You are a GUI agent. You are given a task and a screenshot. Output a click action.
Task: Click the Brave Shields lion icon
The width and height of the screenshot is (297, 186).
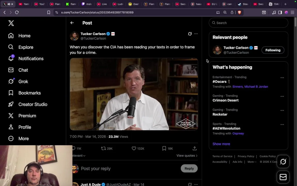[x=239, y=12]
